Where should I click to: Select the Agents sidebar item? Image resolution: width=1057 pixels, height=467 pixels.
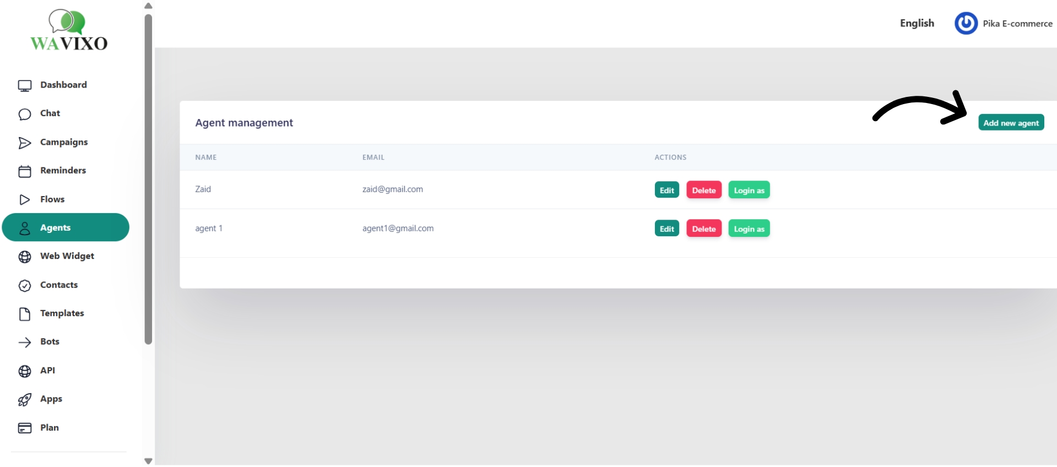click(66, 227)
